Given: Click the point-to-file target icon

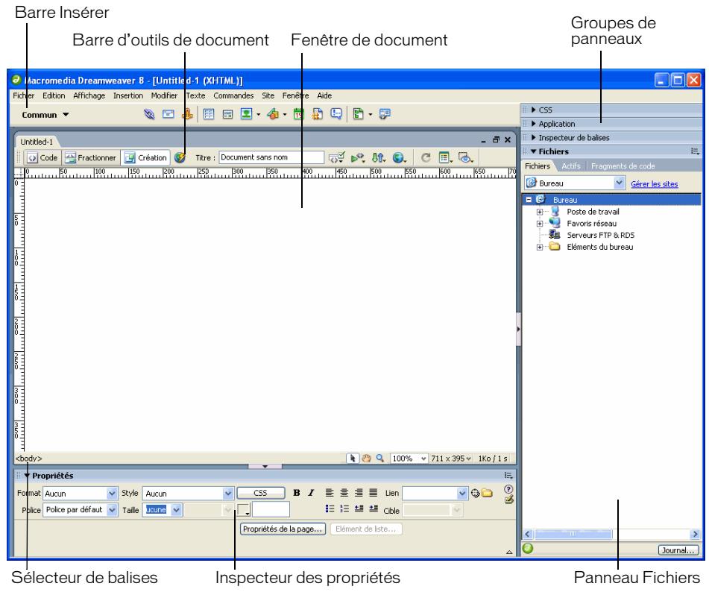Looking at the screenshot, I should point(475,494).
